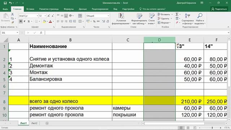231x130 pixels.
Task: Click the text orientation icon
Action: click(71, 16)
